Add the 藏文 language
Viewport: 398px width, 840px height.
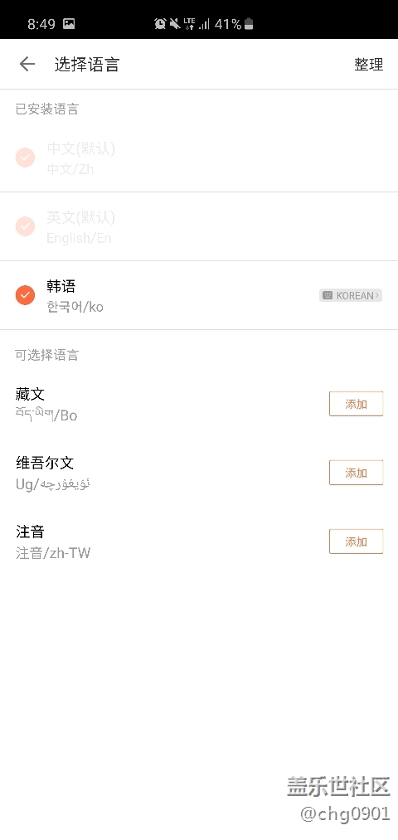[356, 404]
